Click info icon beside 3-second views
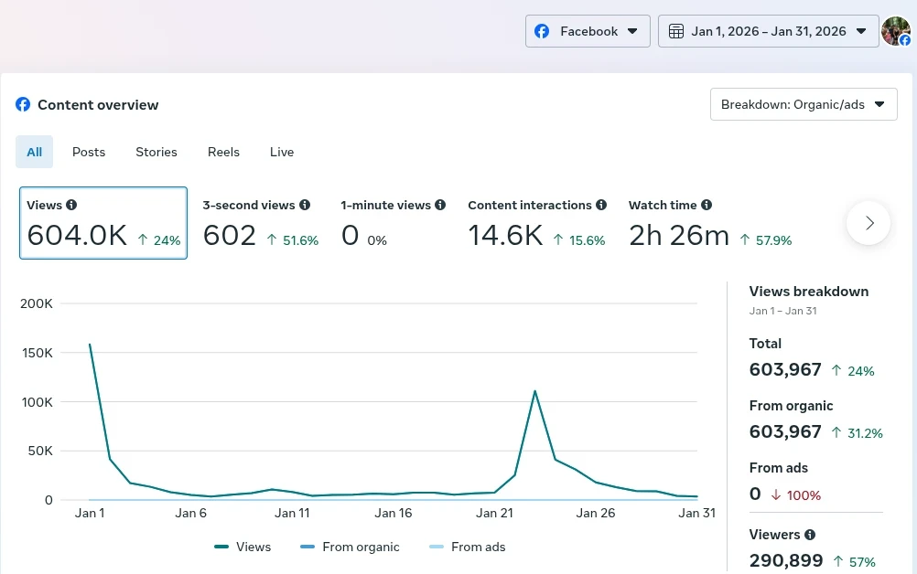This screenshot has width=917, height=574. [x=305, y=206]
